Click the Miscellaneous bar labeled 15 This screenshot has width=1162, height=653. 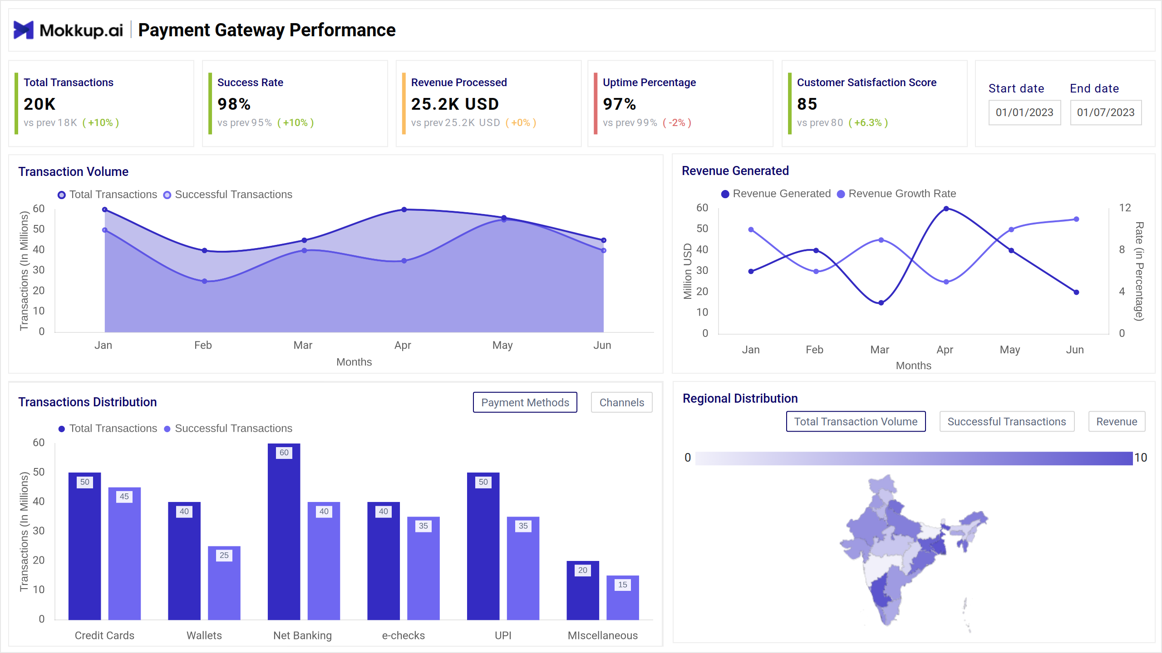[623, 598]
